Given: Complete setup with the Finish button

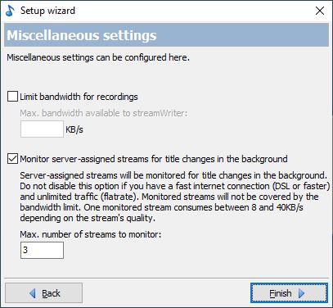Looking at the screenshot, I should click(289, 293).
